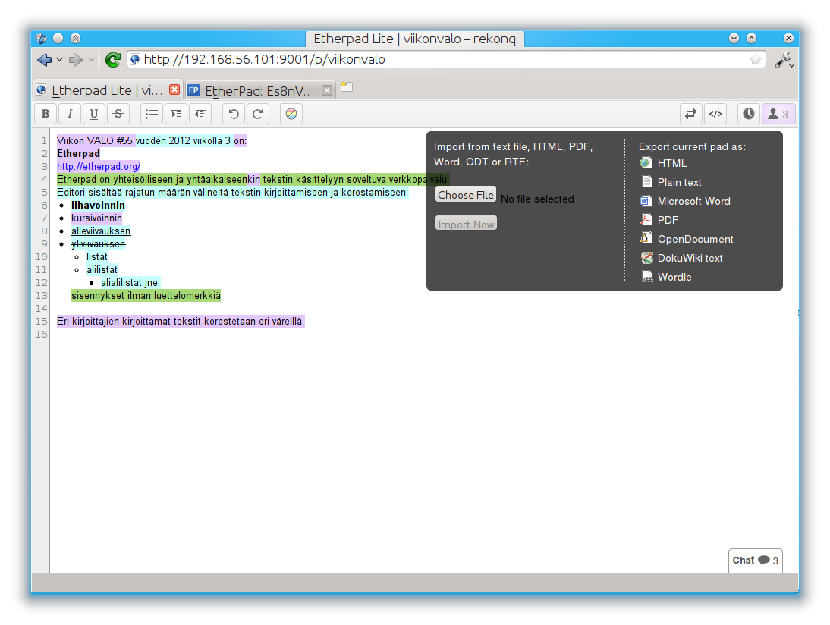The width and height of the screenshot is (830, 625).
Task: Open the embed pad code button
Action: 715,114
